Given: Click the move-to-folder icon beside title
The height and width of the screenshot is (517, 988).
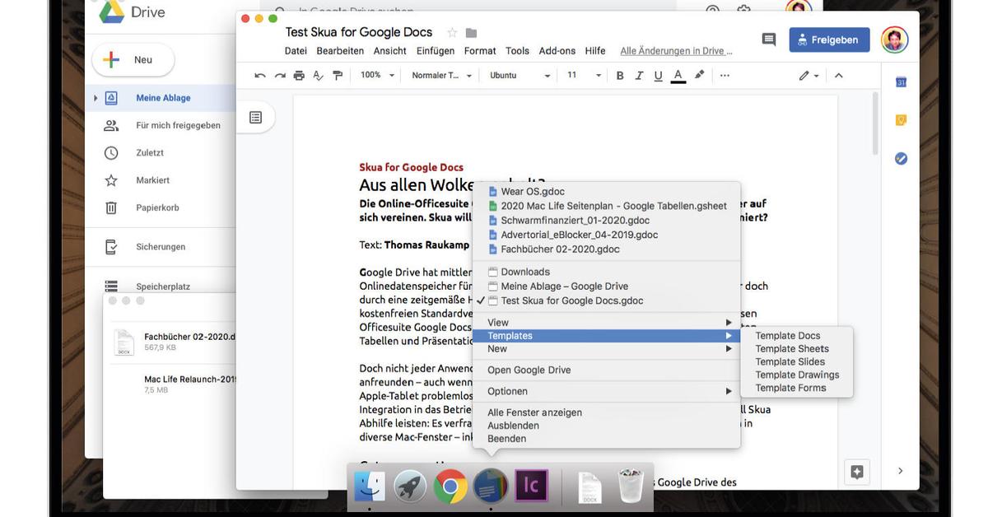Looking at the screenshot, I should [x=471, y=33].
